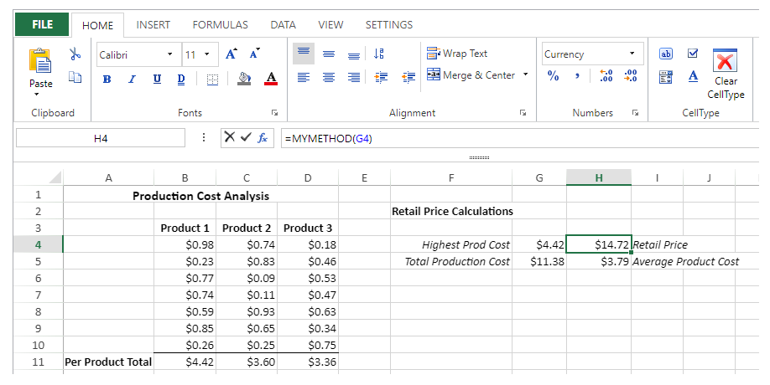Toggle italic formatting
The width and height of the screenshot is (770, 385).
click(x=132, y=78)
